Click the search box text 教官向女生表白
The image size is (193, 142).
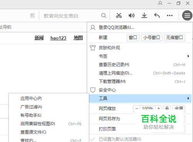(x=61, y=16)
